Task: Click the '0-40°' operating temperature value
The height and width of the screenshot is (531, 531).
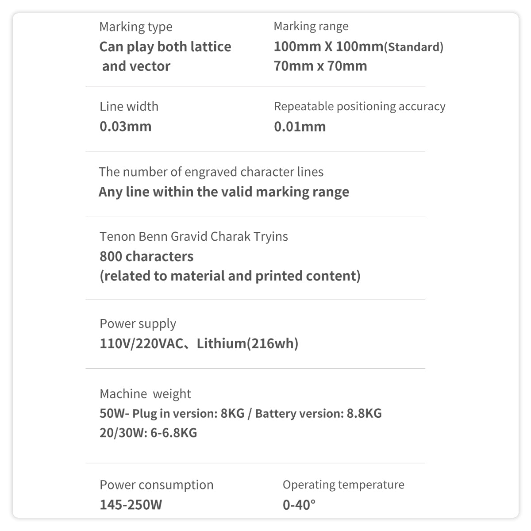Action: [x=299, y=505]
